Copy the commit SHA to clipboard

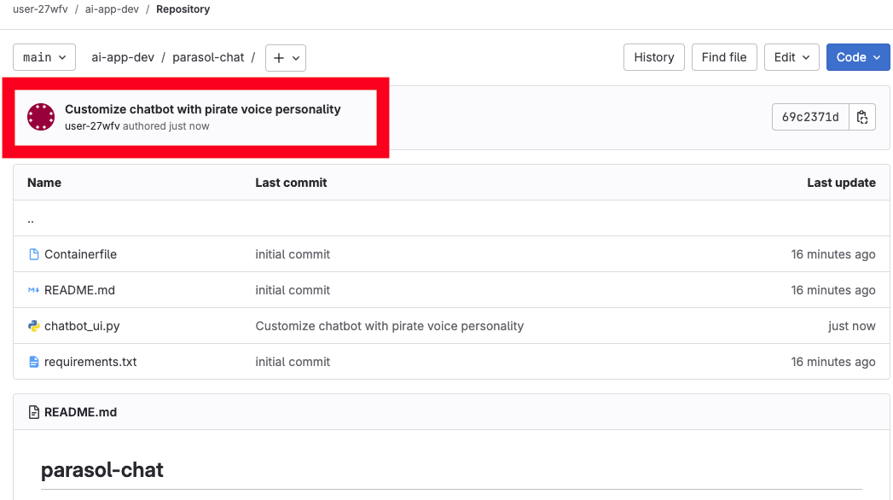tap(862, 117)
